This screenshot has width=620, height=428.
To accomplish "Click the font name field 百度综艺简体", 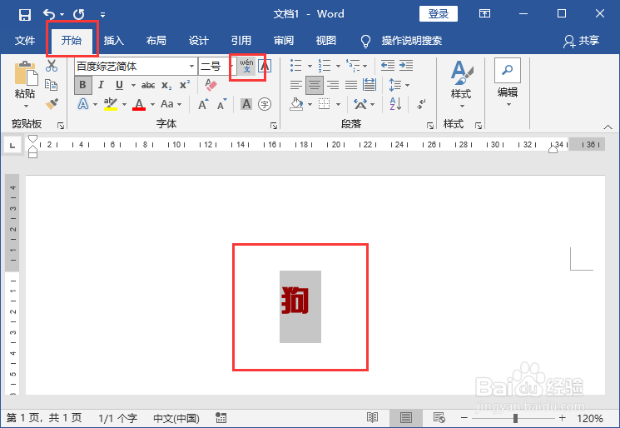I will click(x=131, y=66).
